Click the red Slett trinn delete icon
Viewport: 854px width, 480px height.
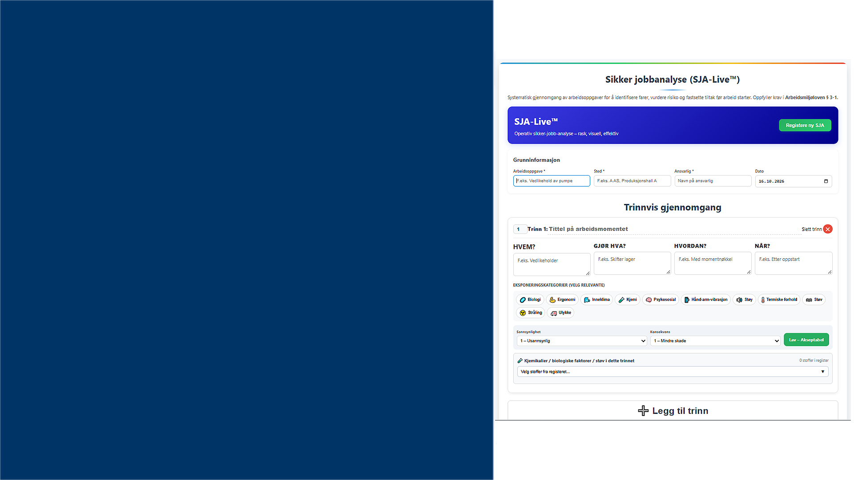point(828,229)
